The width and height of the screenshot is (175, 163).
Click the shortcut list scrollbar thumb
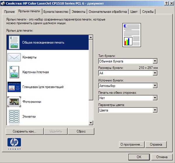pyautogui.click(x=91, y=70)
